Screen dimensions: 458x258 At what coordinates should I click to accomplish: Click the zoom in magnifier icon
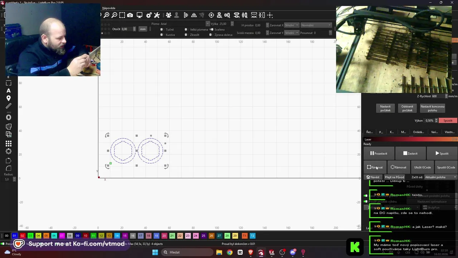(106, 15)
